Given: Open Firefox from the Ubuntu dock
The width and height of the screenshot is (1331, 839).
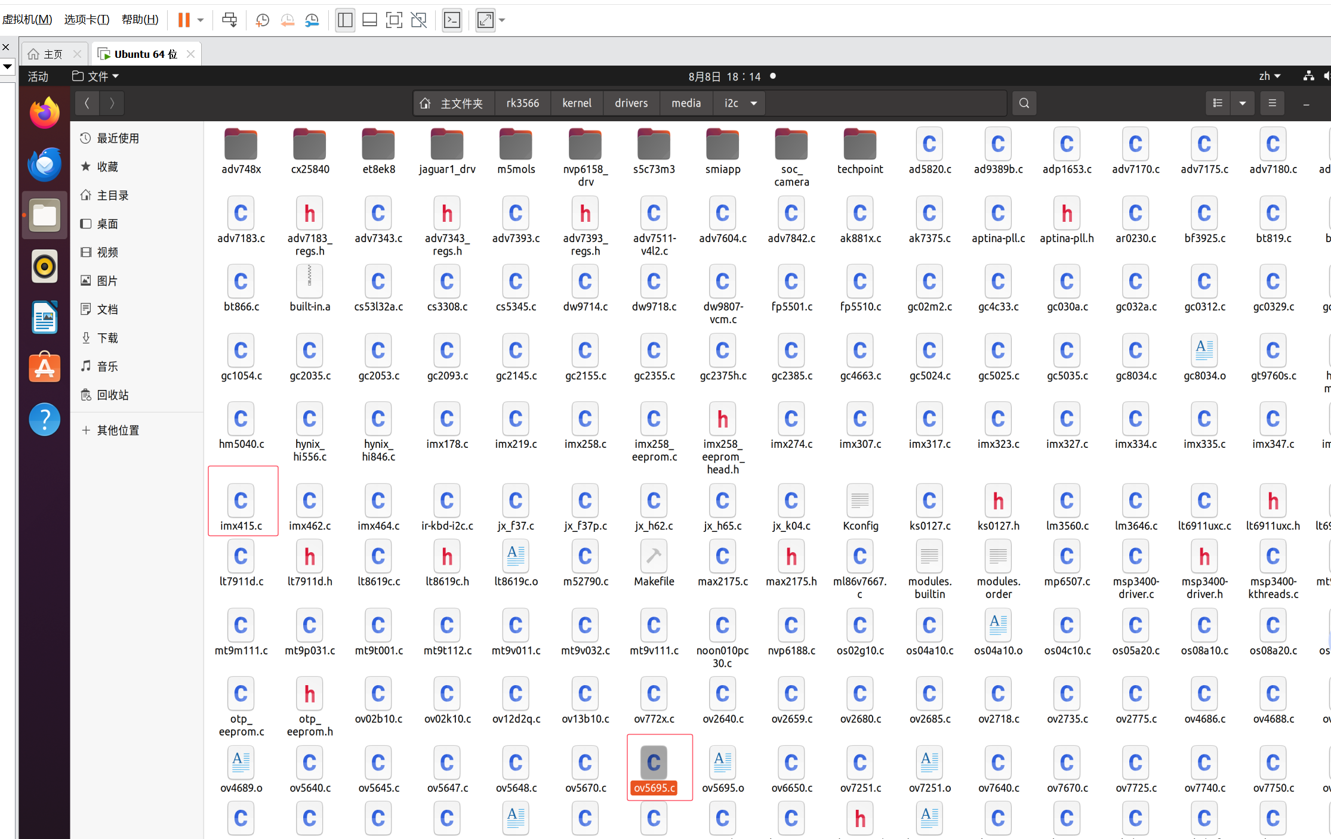Looking at the screenshot, I should pyautogui.click(x=45, y=113).
